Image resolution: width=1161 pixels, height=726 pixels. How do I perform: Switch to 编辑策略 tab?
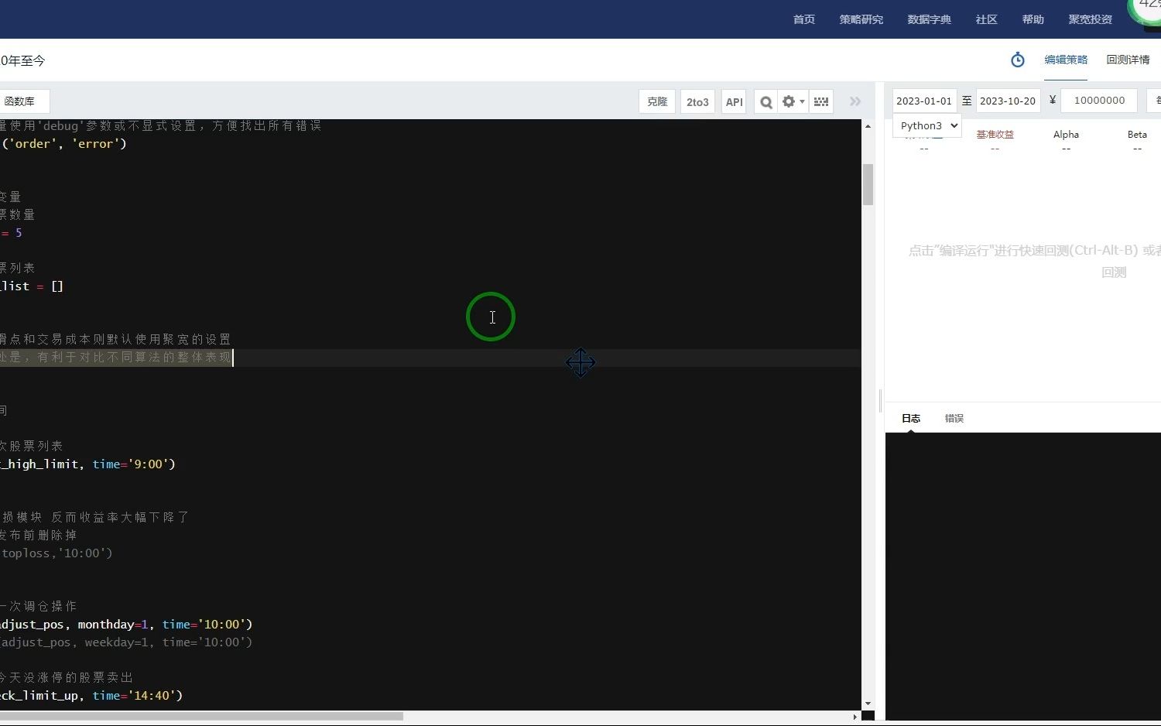1066,60
